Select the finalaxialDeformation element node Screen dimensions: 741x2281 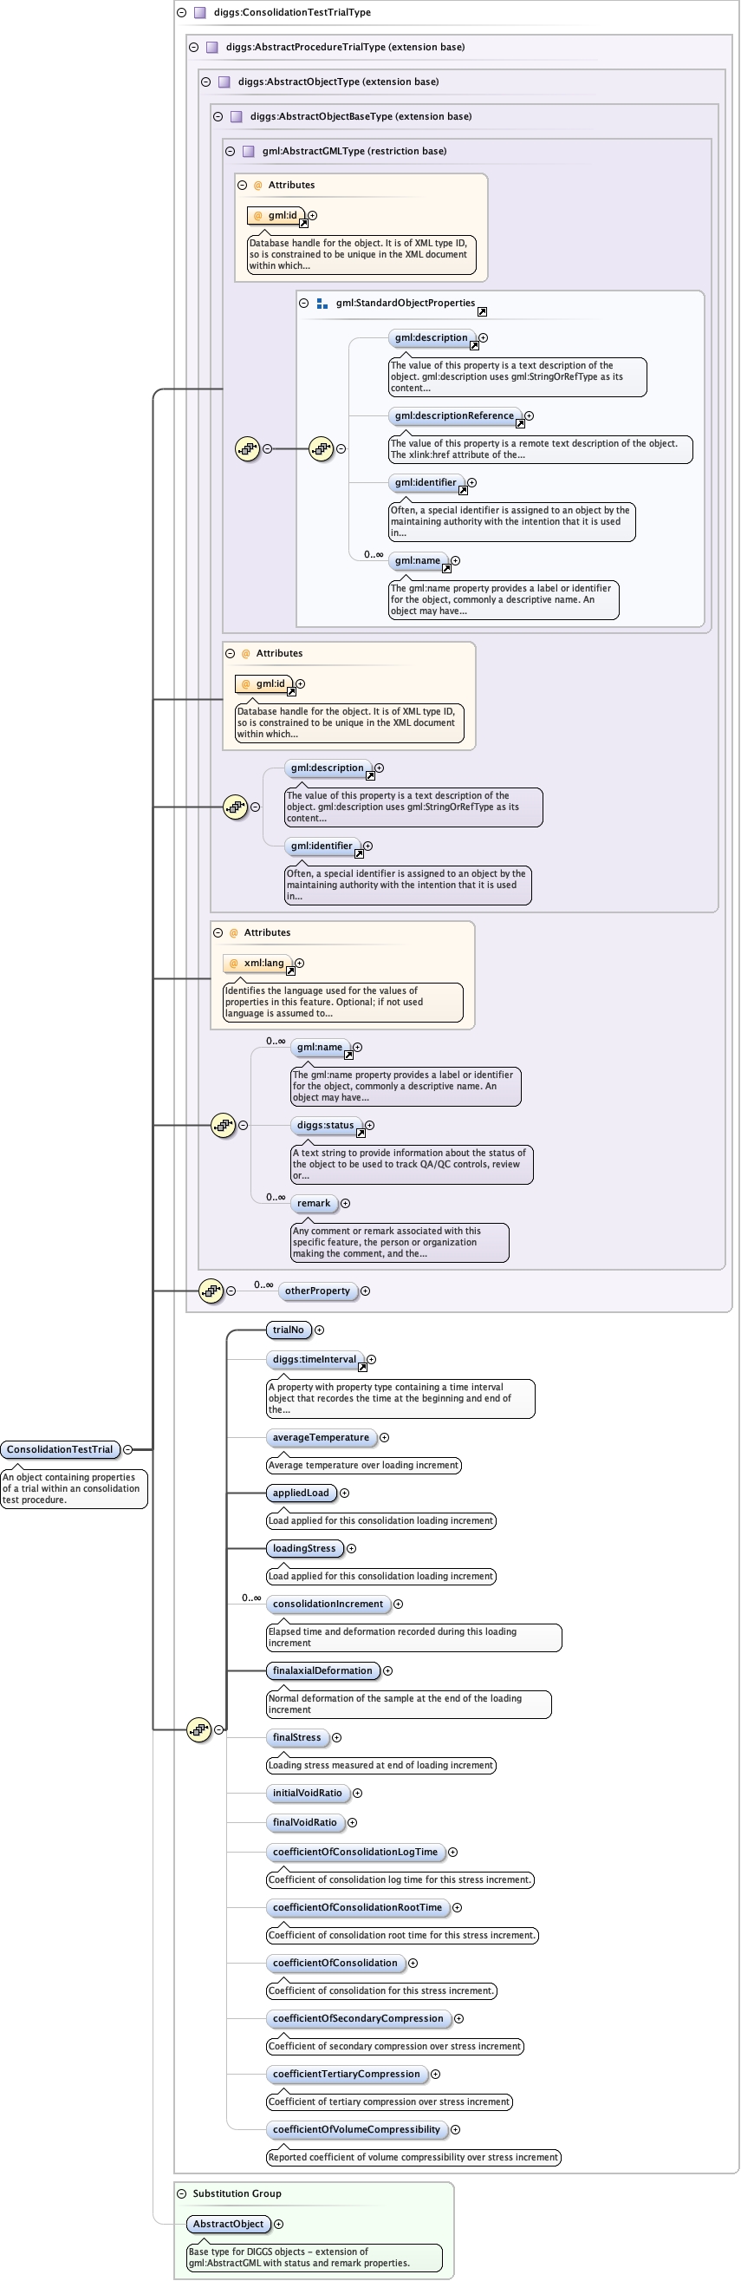[x=322, y=1671]
